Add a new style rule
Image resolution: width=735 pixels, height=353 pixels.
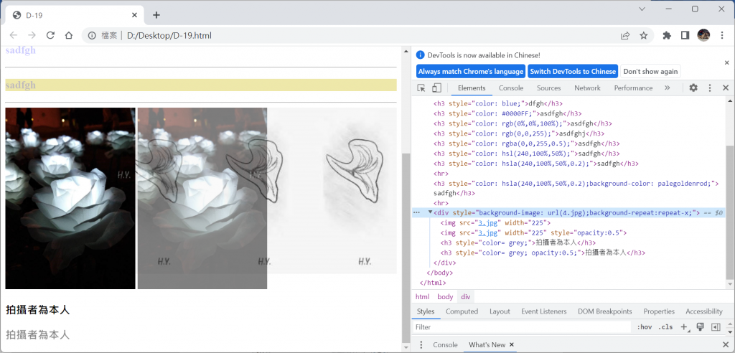[x=684, y=326]
